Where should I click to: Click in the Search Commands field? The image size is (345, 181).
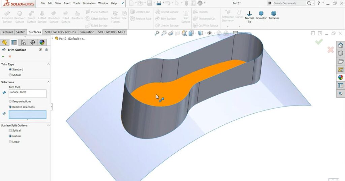click(x=287, y=3)
